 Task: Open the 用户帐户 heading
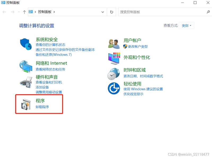pyautogui.click(x=132, y=40)
